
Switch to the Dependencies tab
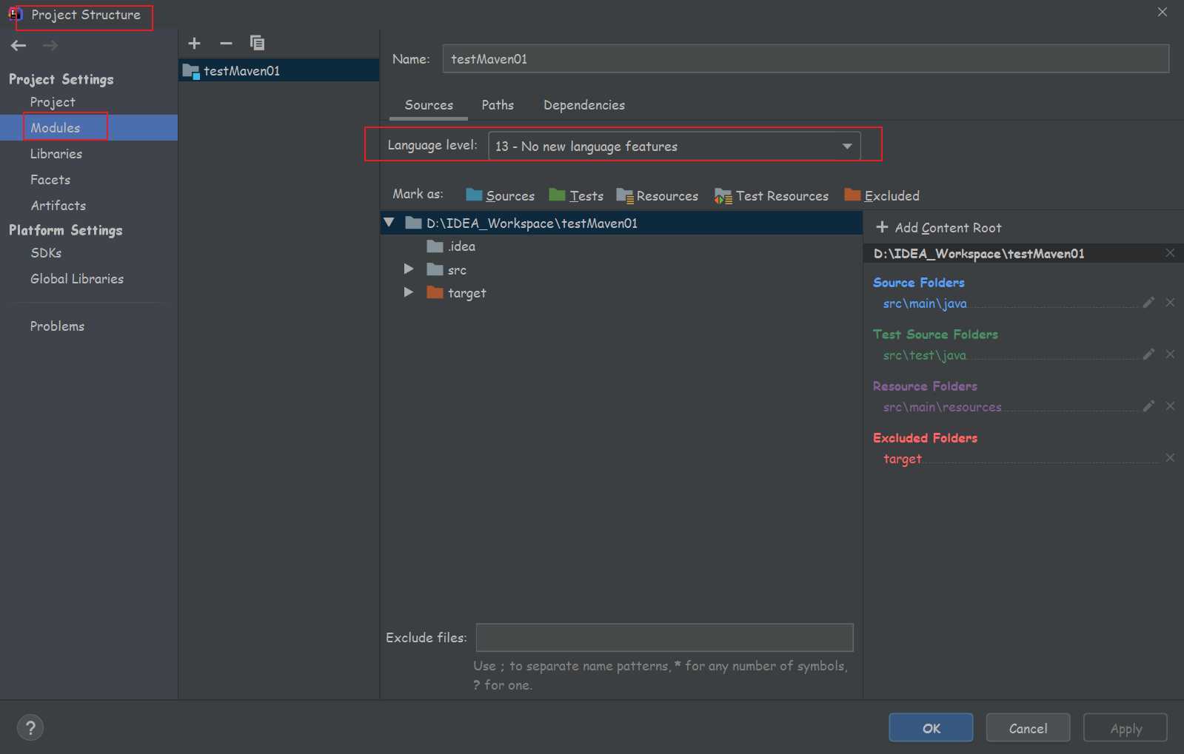click(x=583, y=105)
